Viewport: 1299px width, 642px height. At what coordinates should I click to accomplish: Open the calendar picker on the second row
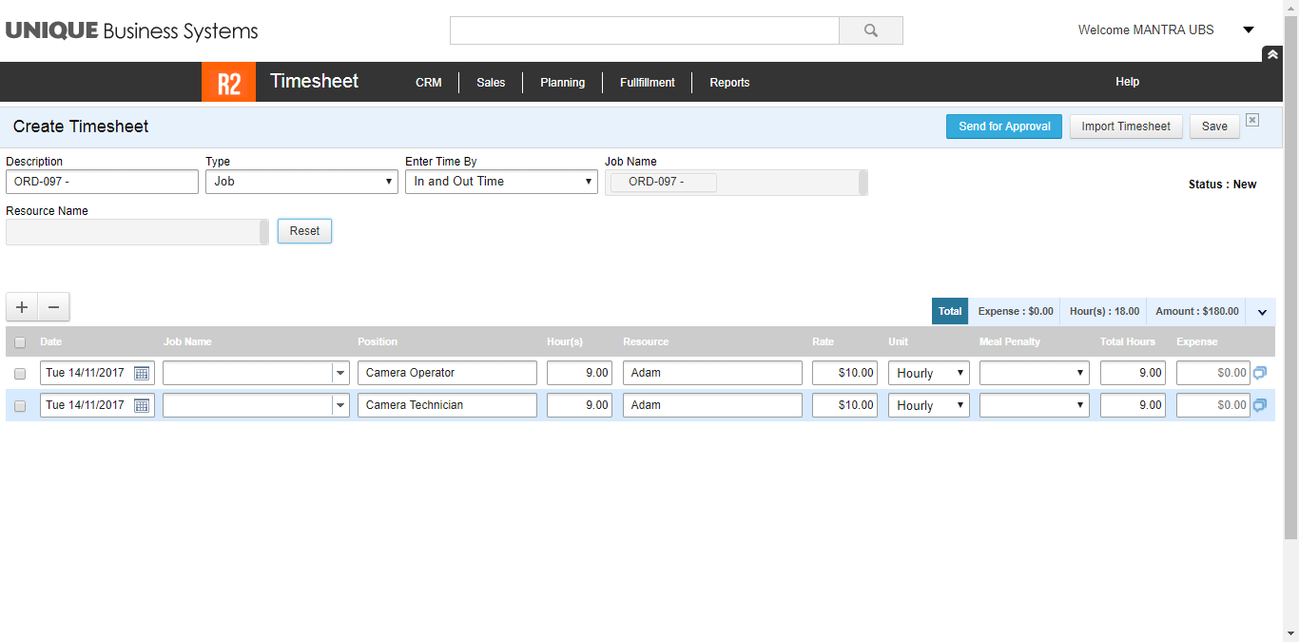[143, 404]
